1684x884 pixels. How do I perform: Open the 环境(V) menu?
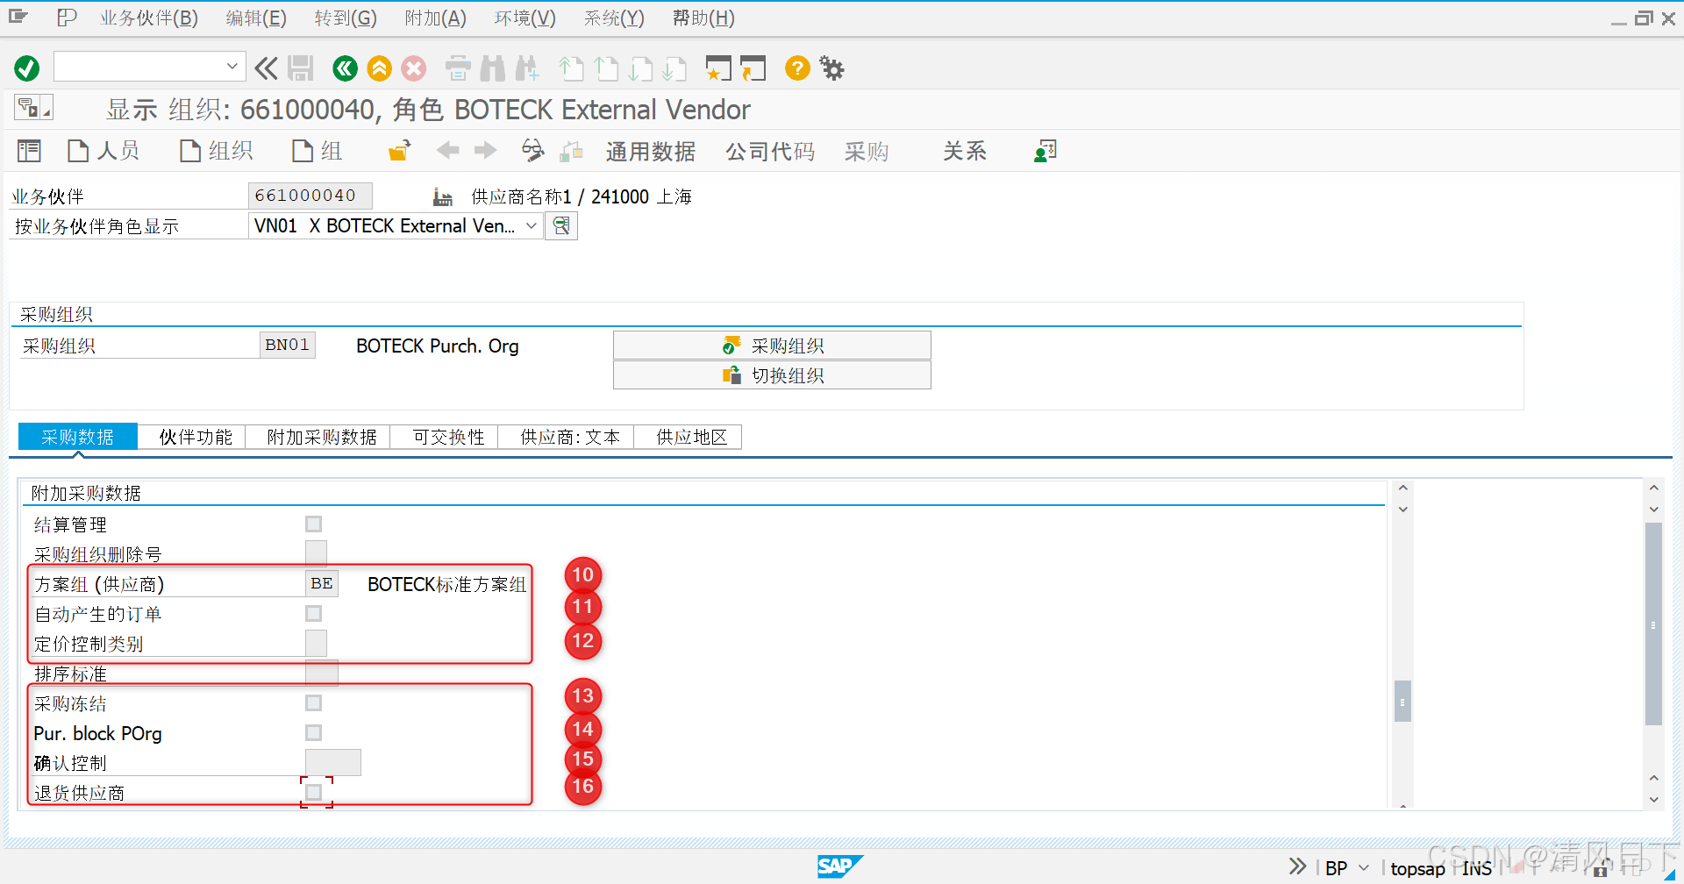coord(525,18)
